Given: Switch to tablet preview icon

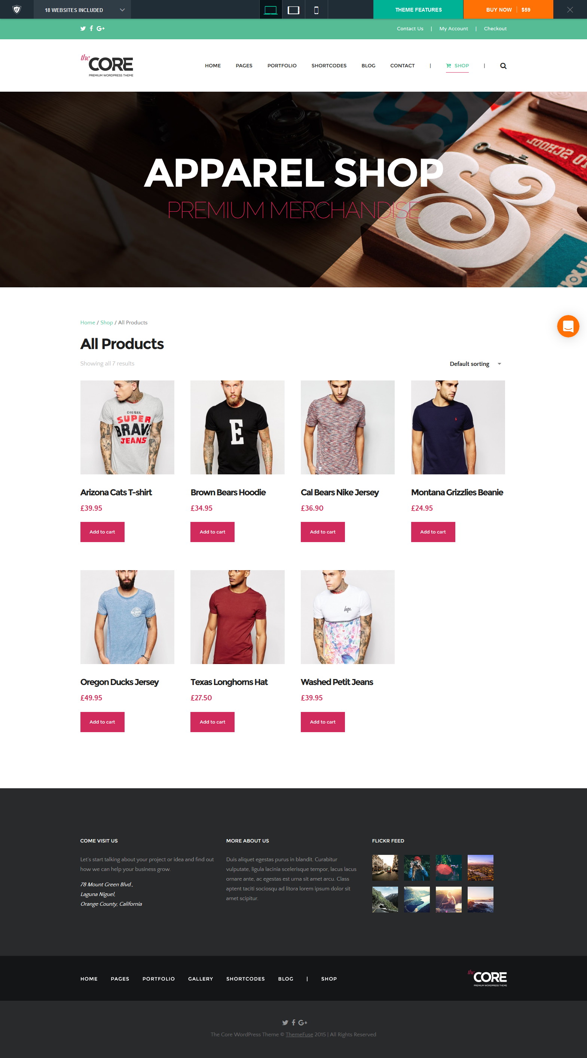Looking at the screenshot, I should pyautogui.click(x=293, y=10).
